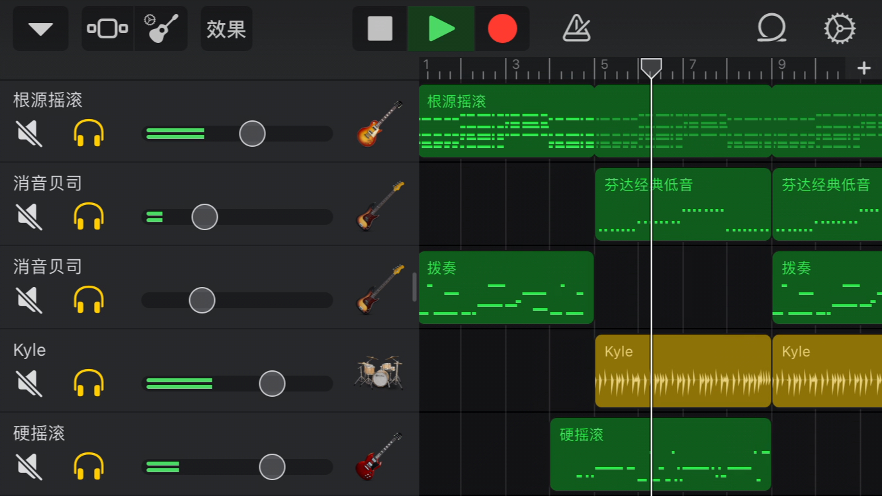Open the song navigation dropdown triangle

click(40, 28)
